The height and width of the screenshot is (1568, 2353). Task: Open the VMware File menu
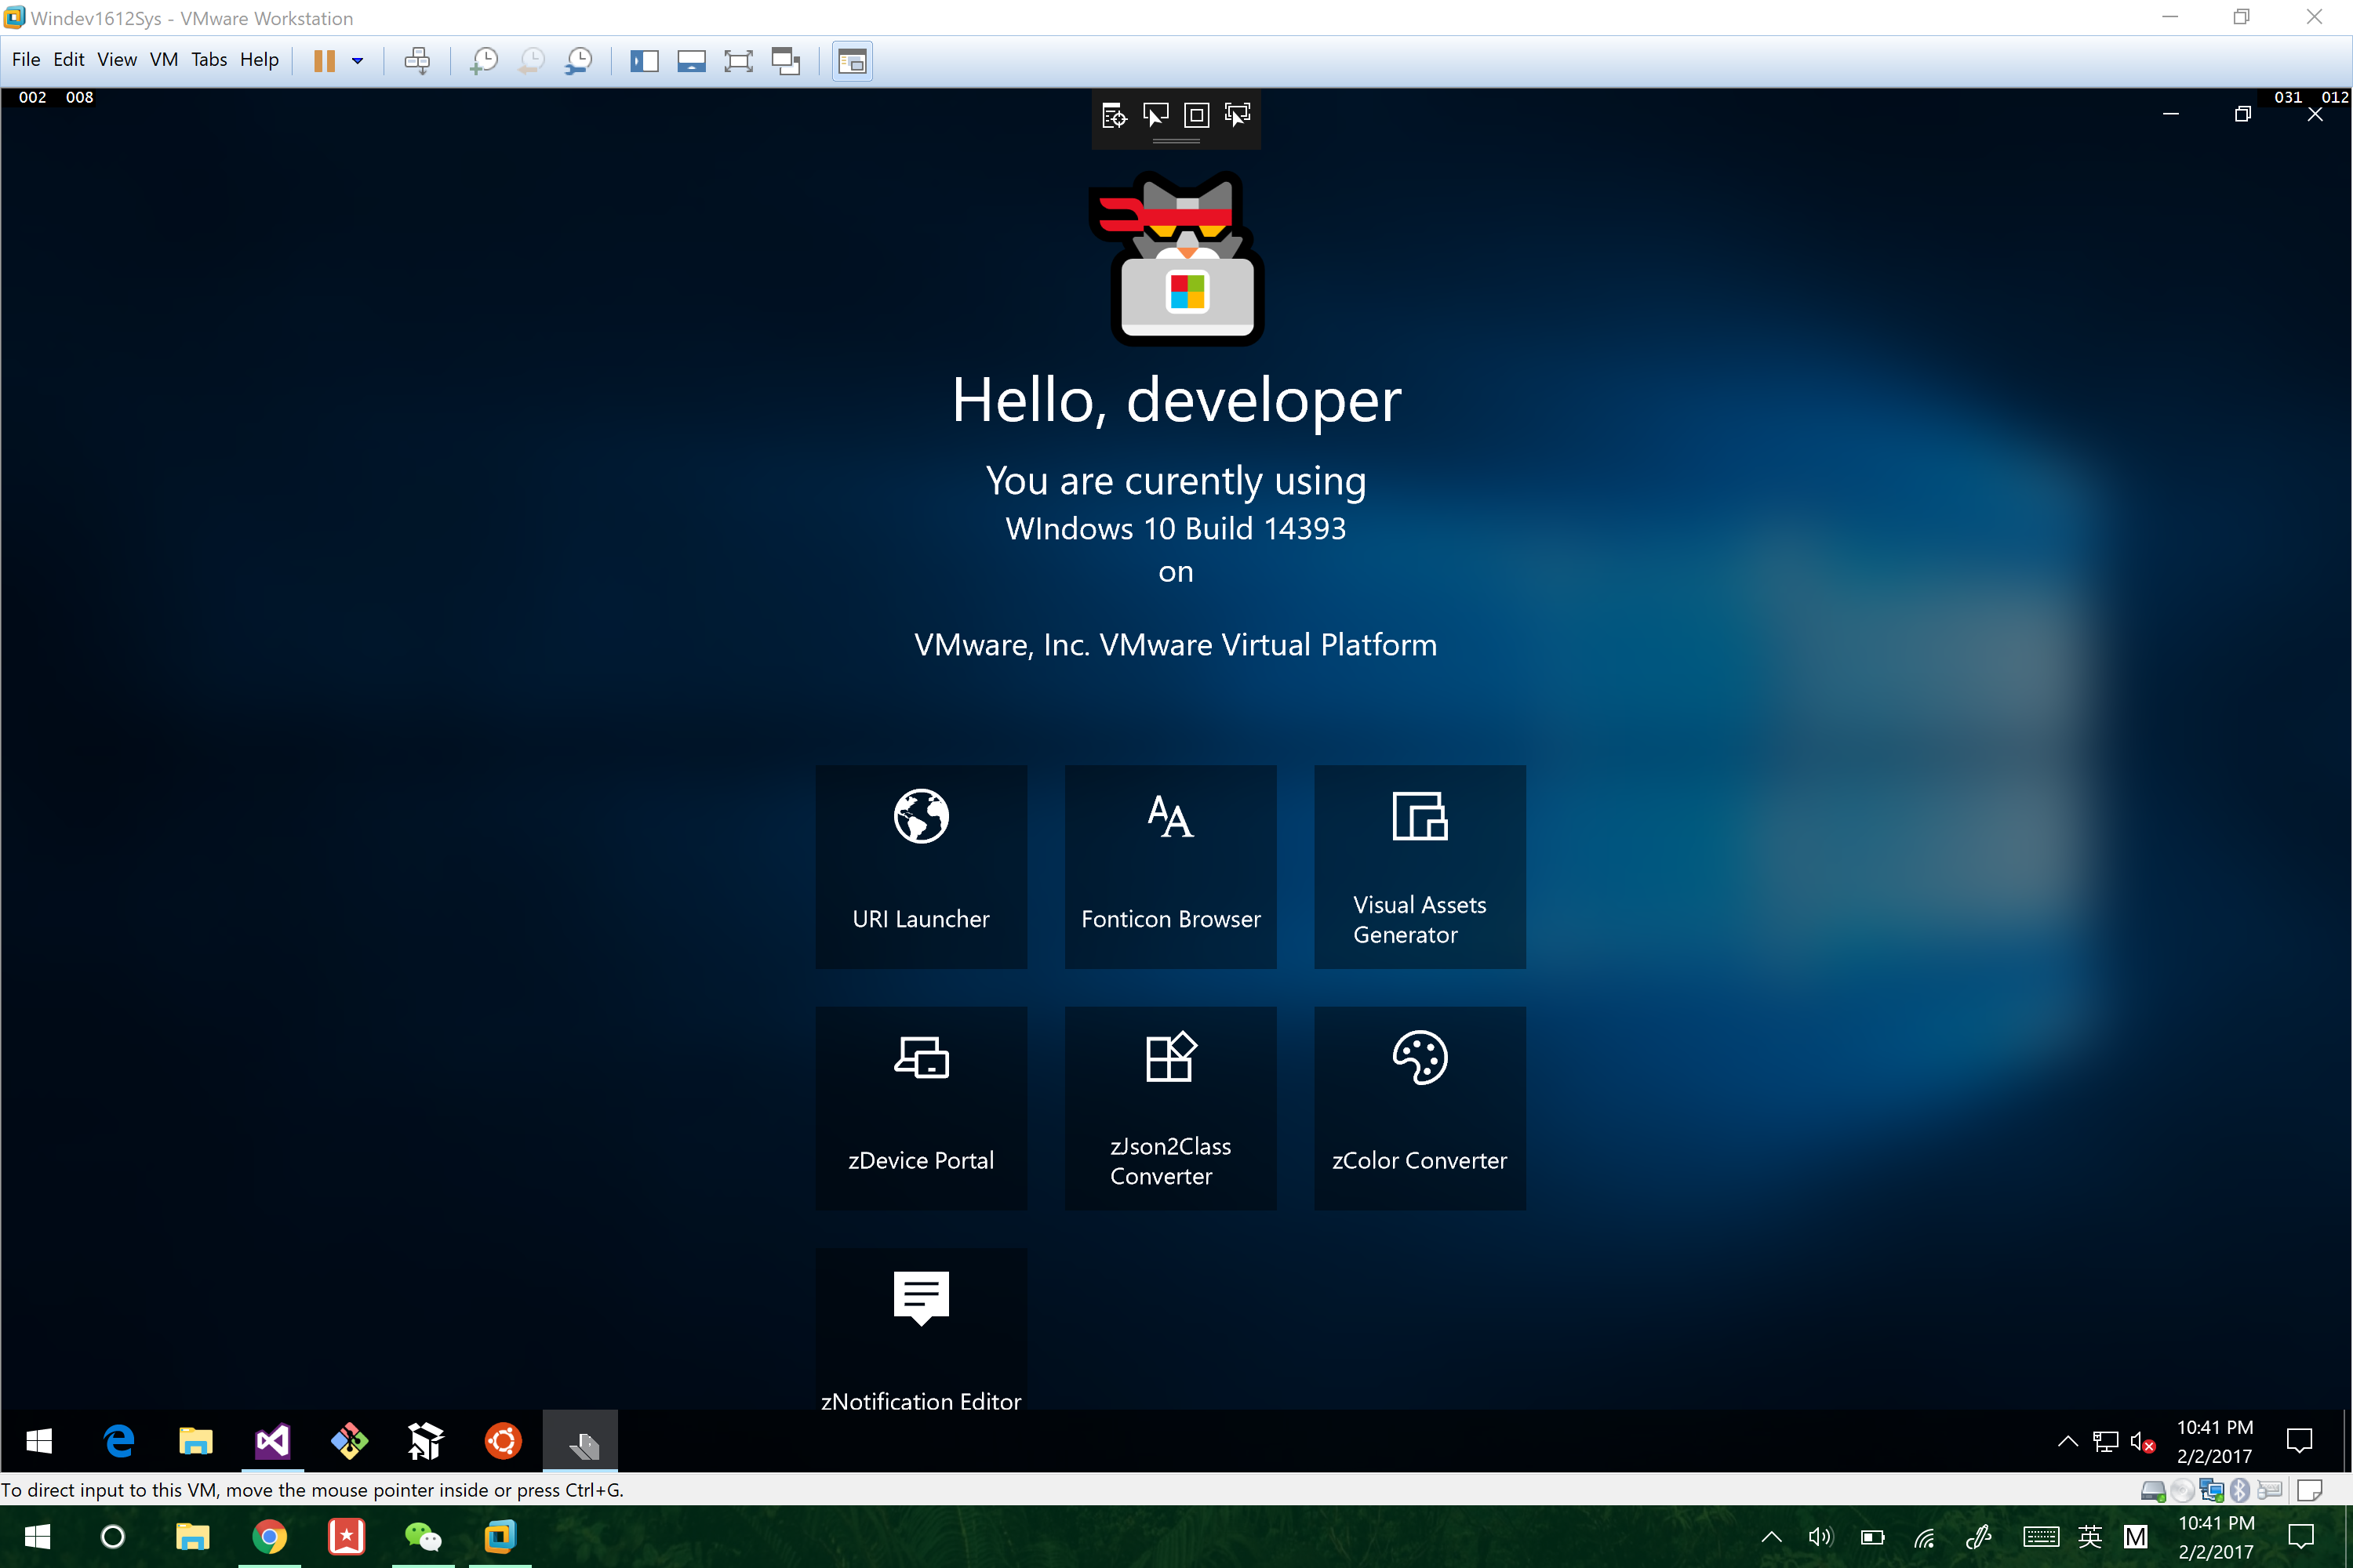tap(26, 60)
